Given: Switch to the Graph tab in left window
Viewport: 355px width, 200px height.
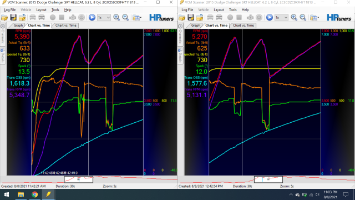Looking at the screenshot, I should pos(18,26).
